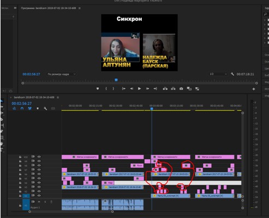The height and width of the screenshot is (218, 269).
Task: Solo audio track A1
Action: (x=45, y=202)
